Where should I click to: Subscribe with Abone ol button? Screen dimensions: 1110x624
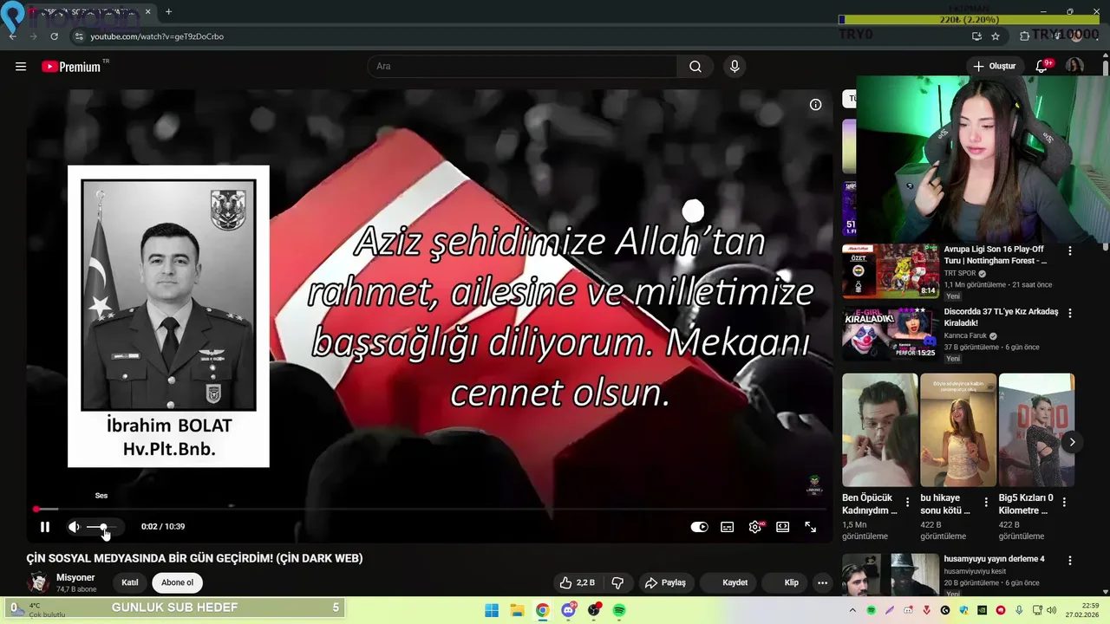point(177,582)
